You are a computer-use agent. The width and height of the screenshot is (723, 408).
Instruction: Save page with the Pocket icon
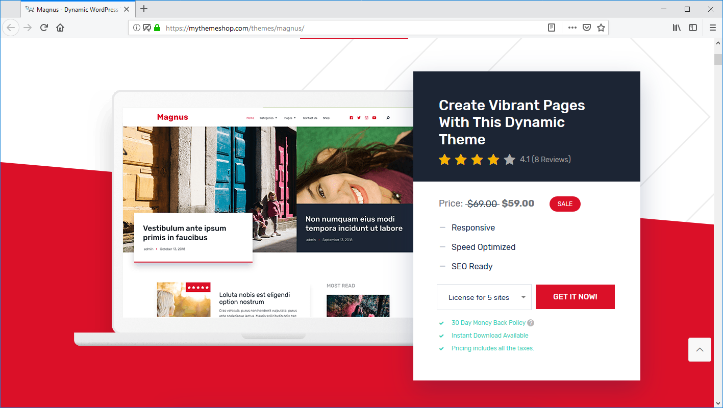click(x=587, y=28)
